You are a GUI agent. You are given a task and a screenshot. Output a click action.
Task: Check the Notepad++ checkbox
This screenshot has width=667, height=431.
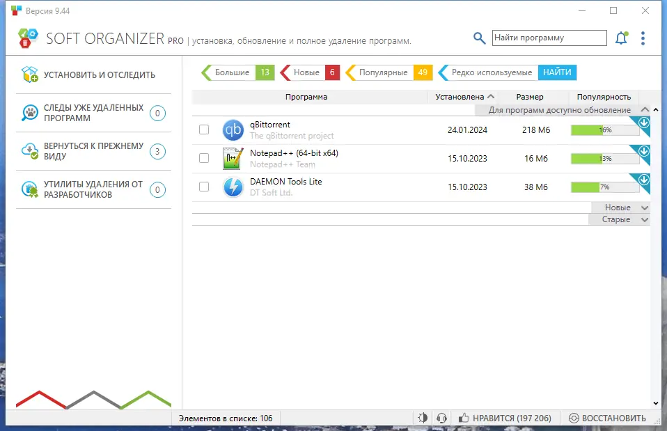coord(204,158)
